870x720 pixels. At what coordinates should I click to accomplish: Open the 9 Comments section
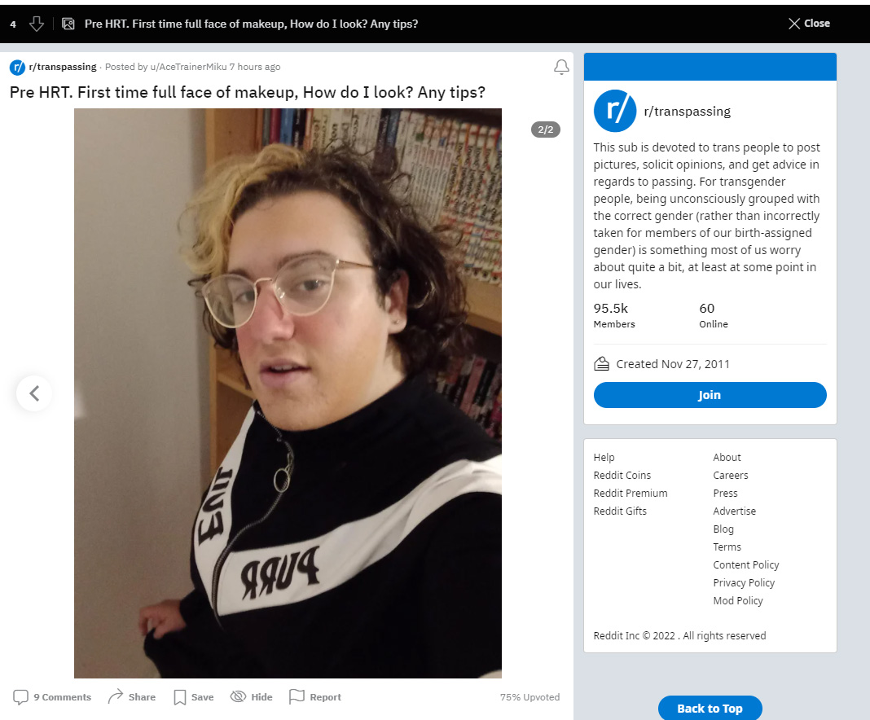pyautogui.click(x=52, y=697)
